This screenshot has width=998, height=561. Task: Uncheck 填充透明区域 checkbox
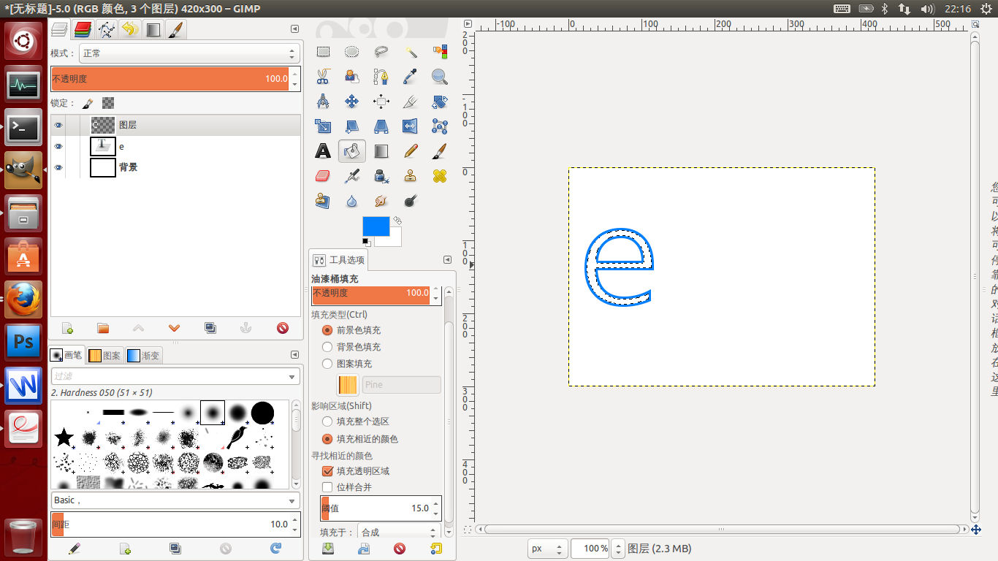(327, 471)
